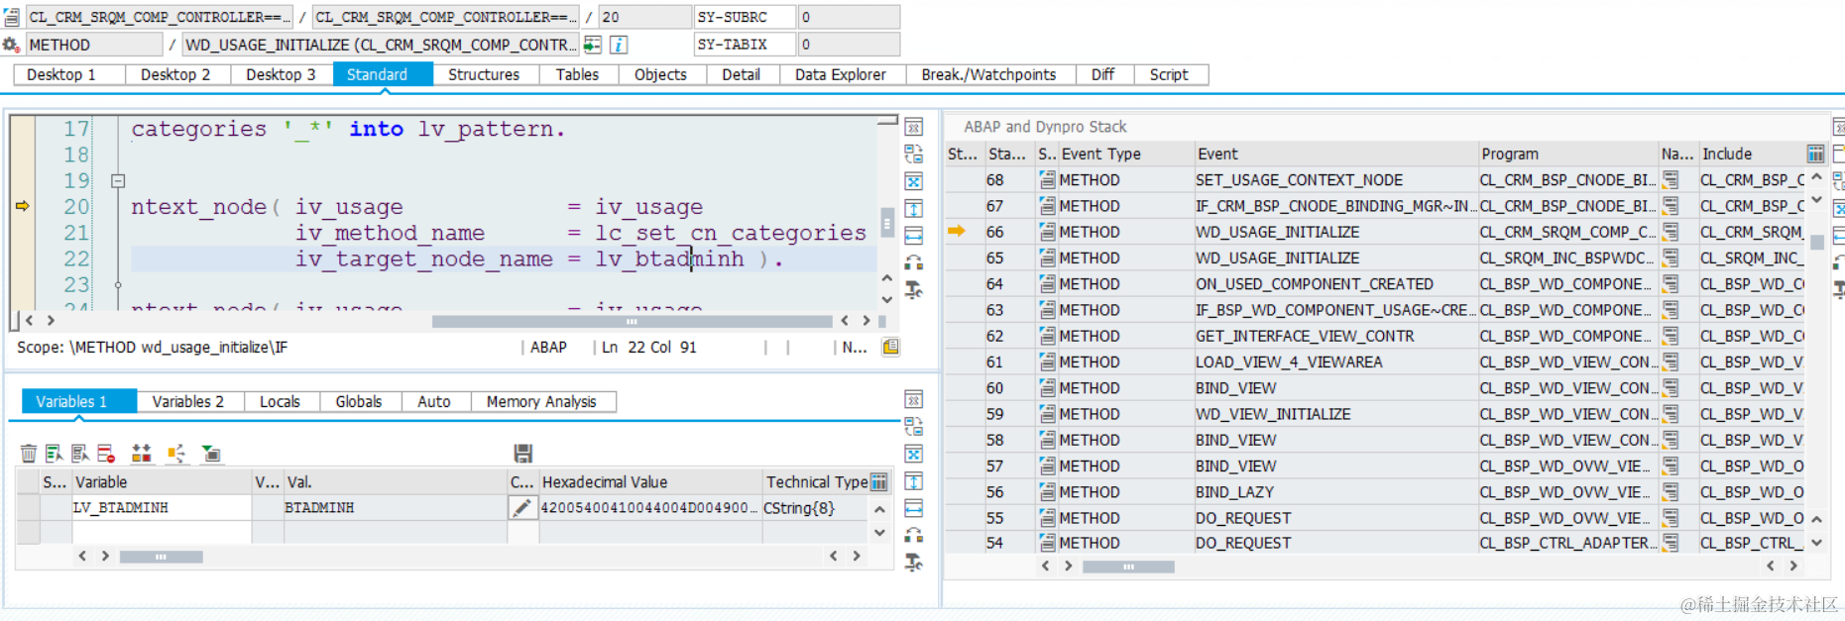
Task: Click the trash icon in variables toolbar
Action: pyautogui.click(x=29, y=454)
